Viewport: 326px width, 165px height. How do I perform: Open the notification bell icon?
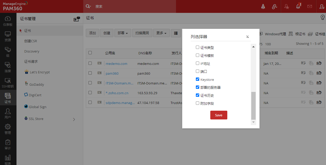point(298,7)
